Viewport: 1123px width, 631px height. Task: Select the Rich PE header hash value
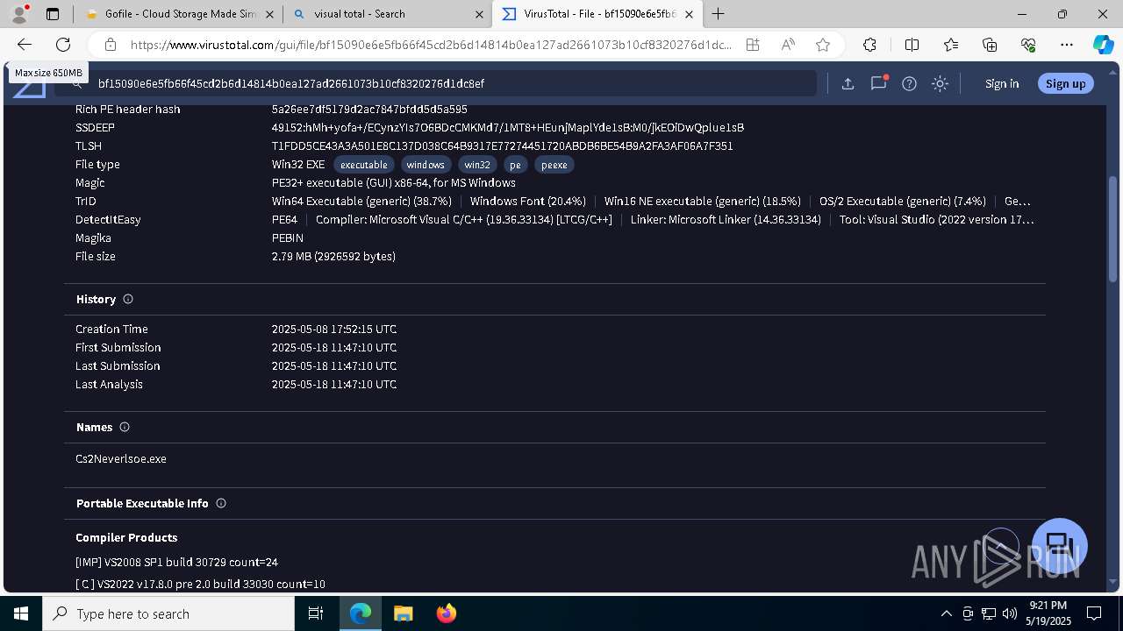(369, 110)
